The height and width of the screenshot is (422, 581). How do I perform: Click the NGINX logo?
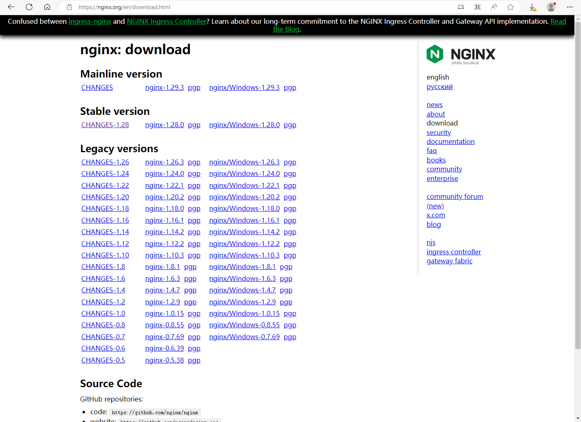point(461,54)
